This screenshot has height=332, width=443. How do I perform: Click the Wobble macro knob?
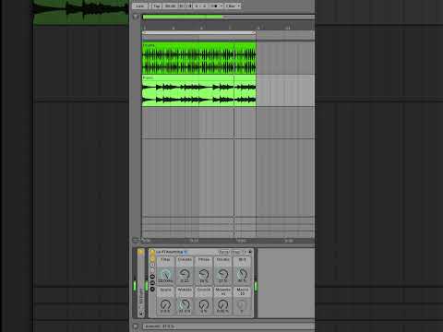[185, 304]
